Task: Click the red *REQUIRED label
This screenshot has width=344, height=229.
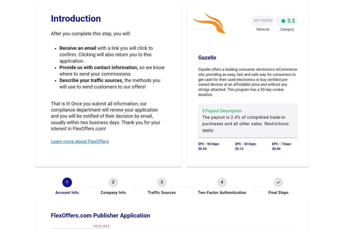Action: point(101,226)
